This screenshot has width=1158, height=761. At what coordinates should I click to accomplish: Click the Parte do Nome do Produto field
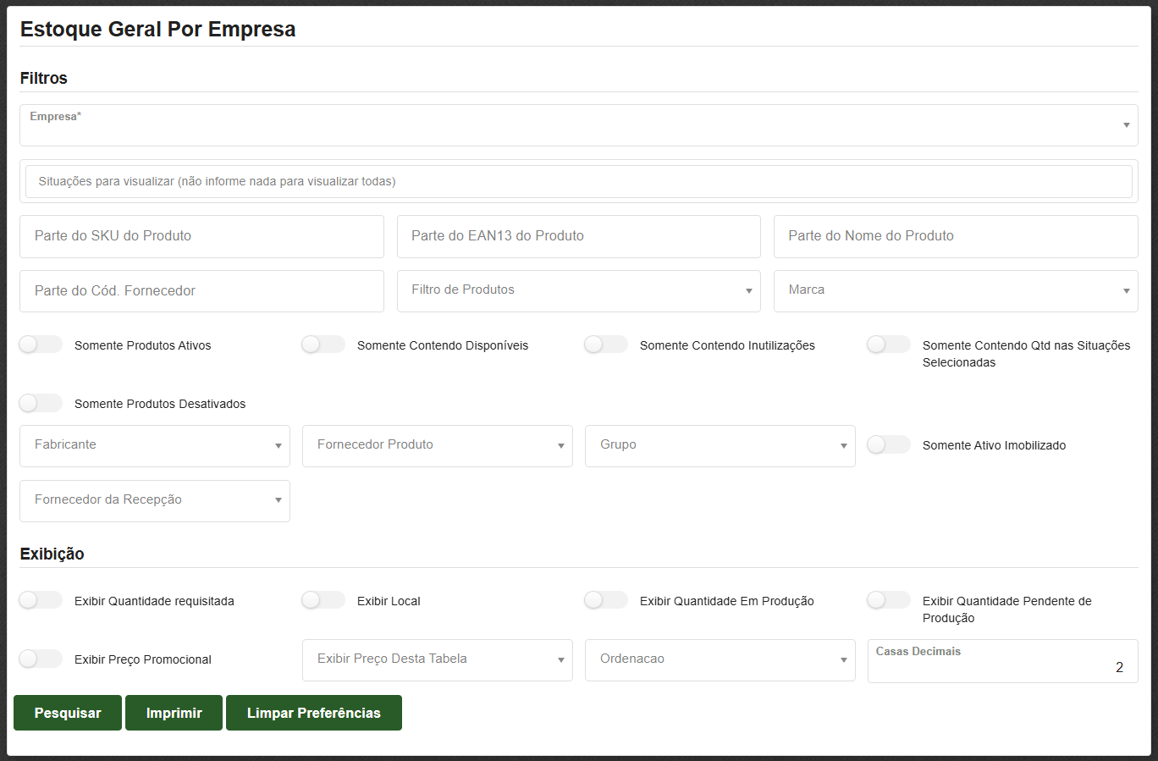(x=955, y=236)
